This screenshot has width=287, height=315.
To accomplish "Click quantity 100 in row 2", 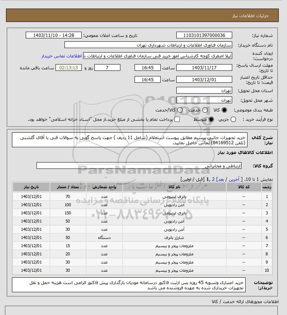I will (x=68, y=205).
